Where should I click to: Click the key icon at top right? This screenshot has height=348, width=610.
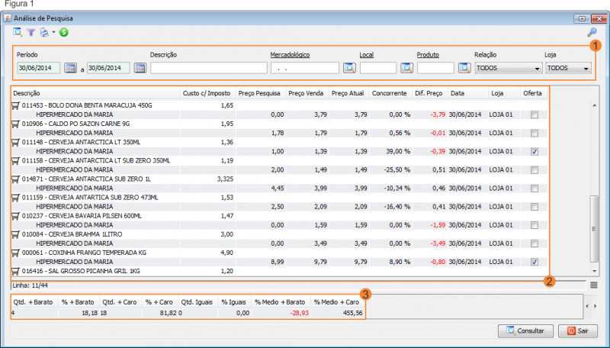[592, 33]
